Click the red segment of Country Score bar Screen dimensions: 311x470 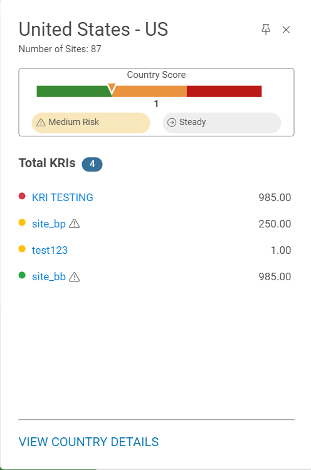click(x=224, y=91)
